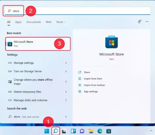Viewport: 155px width, 135px height.
Task: Switch to the Apps tab
Action: pyautogui.click(x=18, y=22)
